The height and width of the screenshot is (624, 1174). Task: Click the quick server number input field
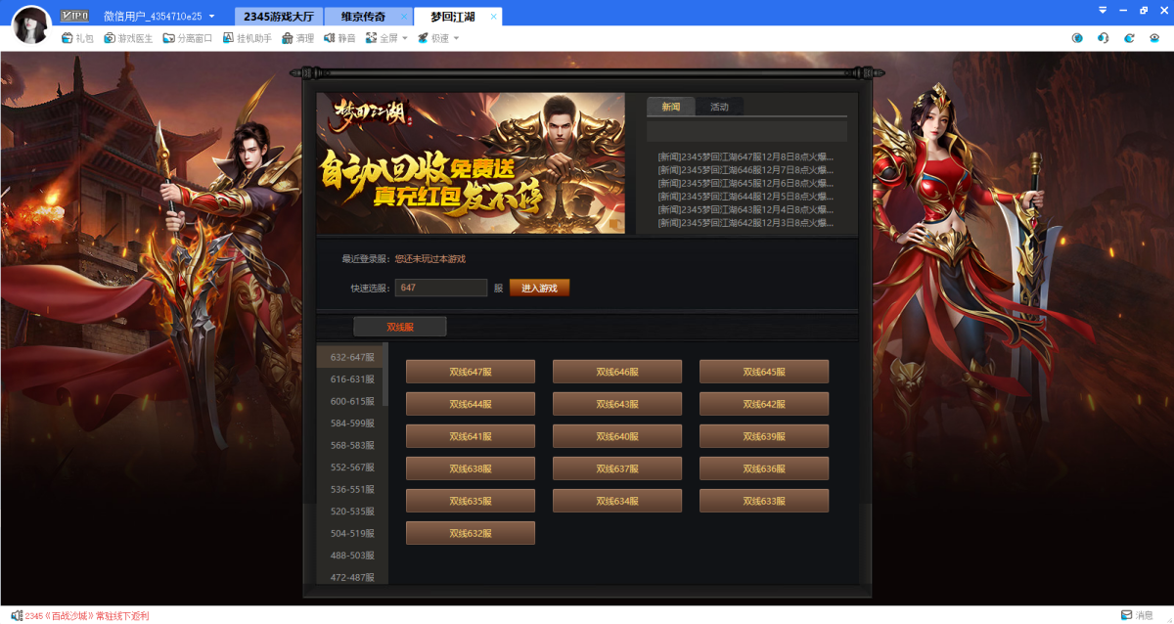(x=440, y=288)
